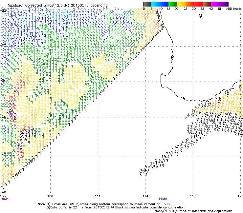Click the '5' legend scale label
Screen dimensions: 243x213
coord(152,9)
